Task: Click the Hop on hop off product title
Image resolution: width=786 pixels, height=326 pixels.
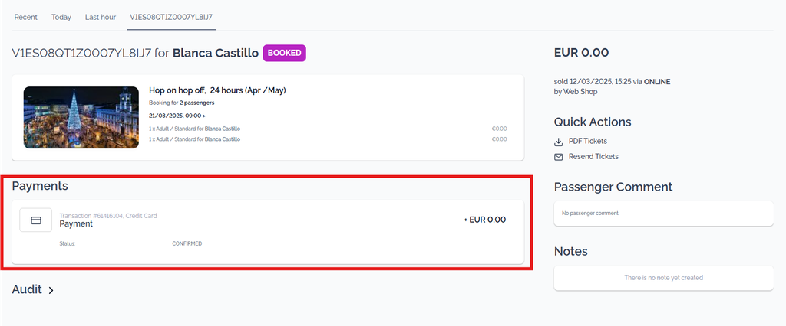Action: click(217, 90)
